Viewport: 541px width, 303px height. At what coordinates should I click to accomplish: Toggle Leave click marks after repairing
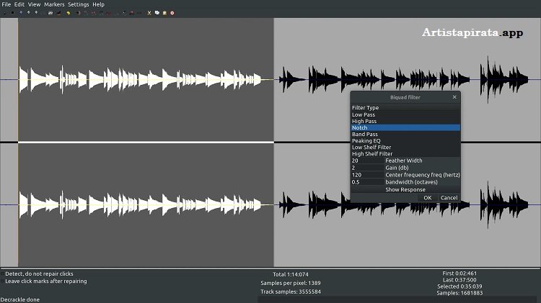(x=2, y=281)
